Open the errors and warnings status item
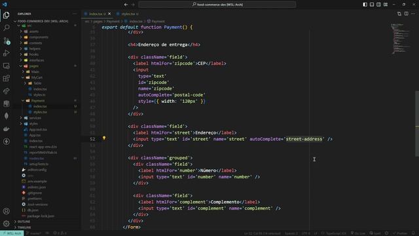The width and height of the screenshot is (419, 236). [60, 233]
